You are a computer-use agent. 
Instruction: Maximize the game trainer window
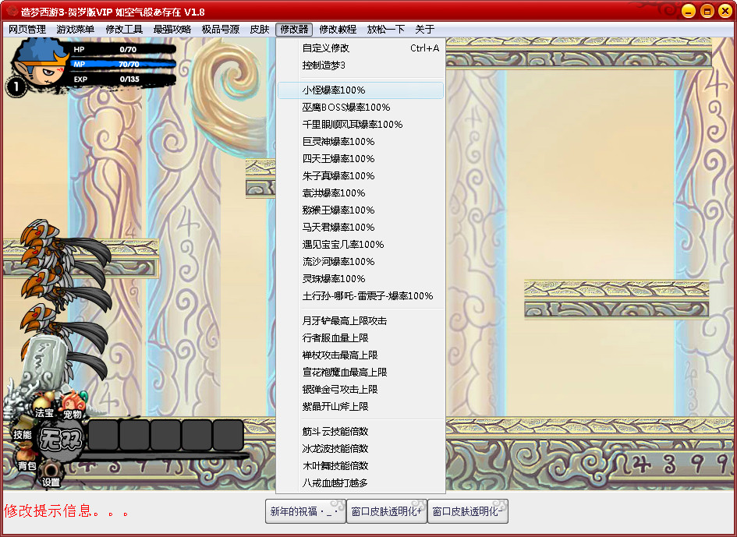[x=707, y=11]
